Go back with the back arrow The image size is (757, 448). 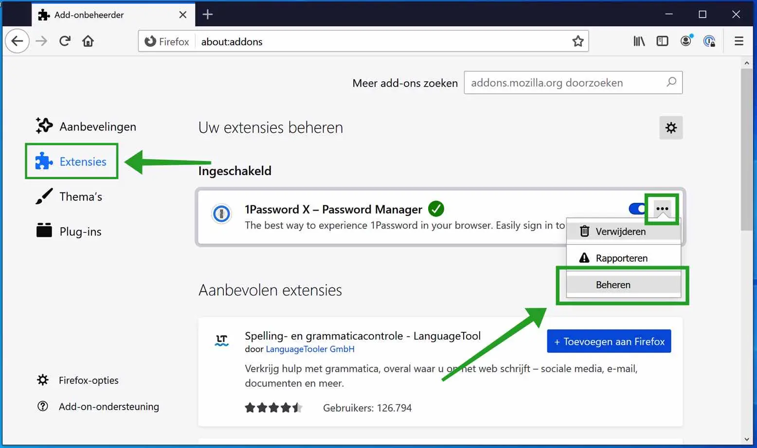coord(17,41)
